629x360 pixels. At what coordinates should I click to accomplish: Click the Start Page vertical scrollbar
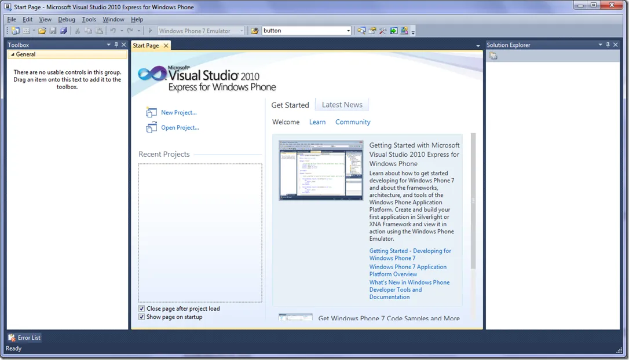[x=473, y=200]
